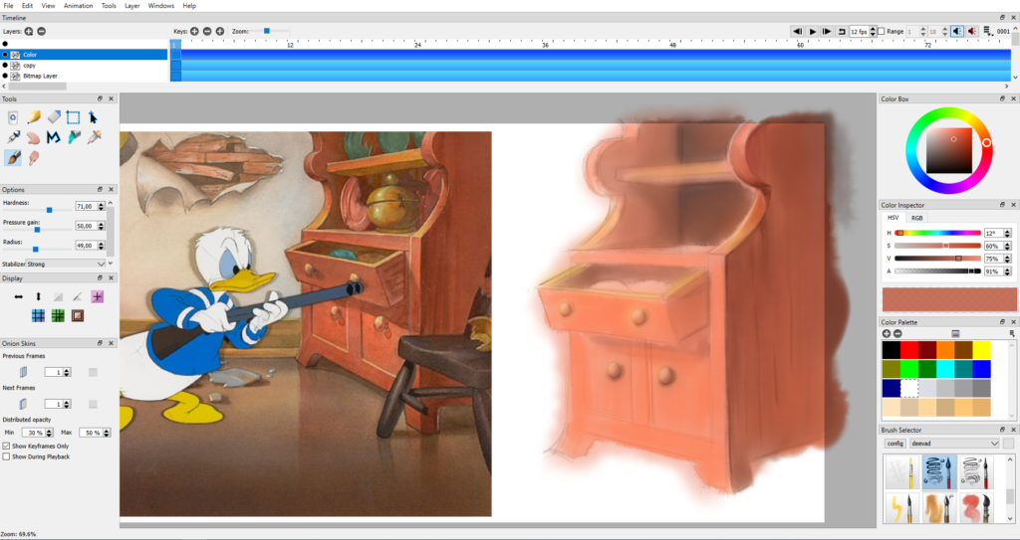Viewport: 1020px width, 540px height.
Task: Pick the red swatch in Color Palette
Action: pos(909,350)
